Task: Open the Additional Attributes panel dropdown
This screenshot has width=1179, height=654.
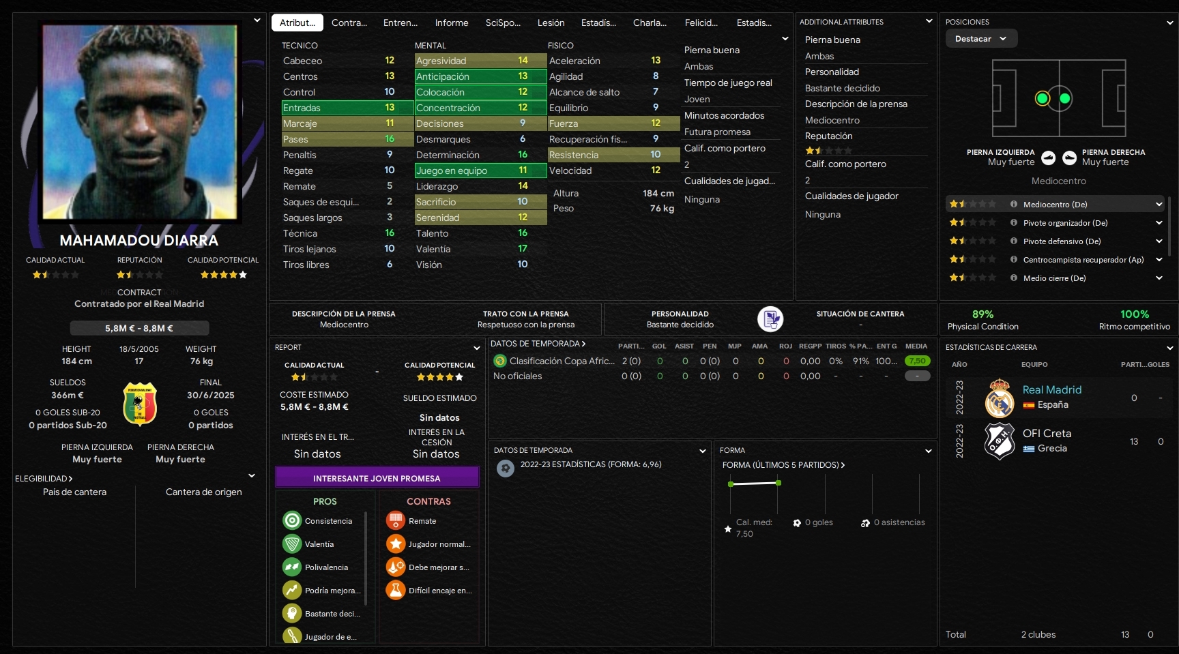Action: click(x=929, y=21)
